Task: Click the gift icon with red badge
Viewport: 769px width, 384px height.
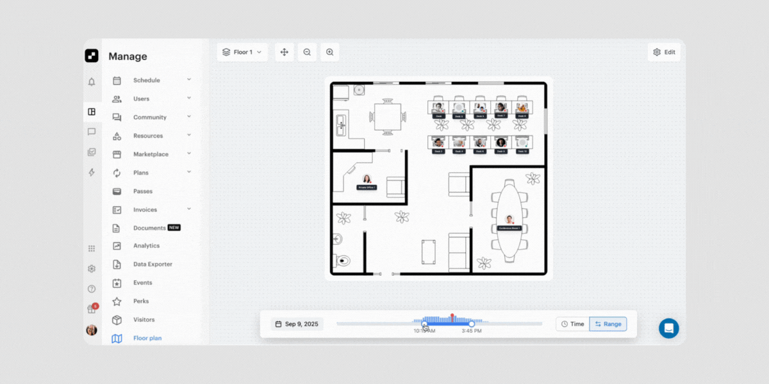Action: point(90,308)
